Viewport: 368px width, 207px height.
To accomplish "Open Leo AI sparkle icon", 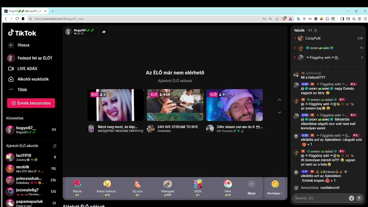I will (x=354, y=19).
